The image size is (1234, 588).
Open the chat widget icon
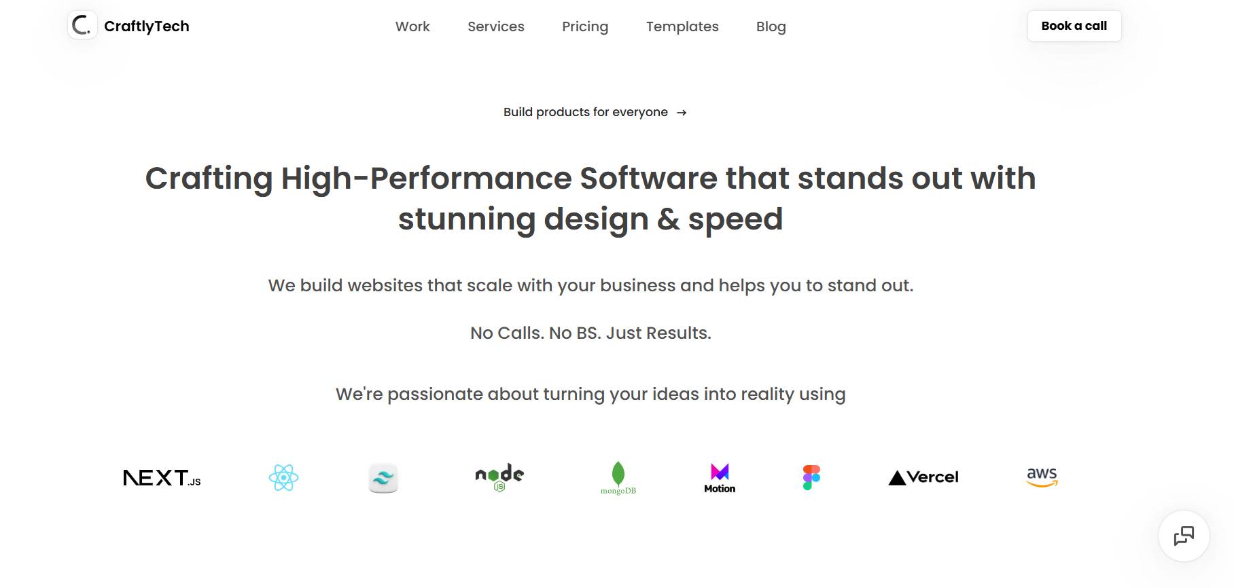(1184, 536)
